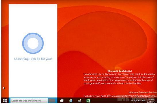Click the Search the Web and Windows box
This screenshot has width=158, height=104.
coord(29,101)
